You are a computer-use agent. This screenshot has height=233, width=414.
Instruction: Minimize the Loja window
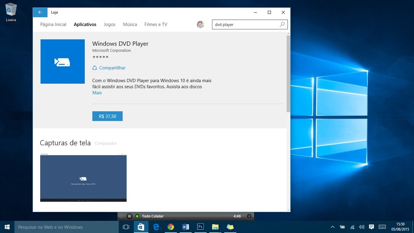(255, 12)
